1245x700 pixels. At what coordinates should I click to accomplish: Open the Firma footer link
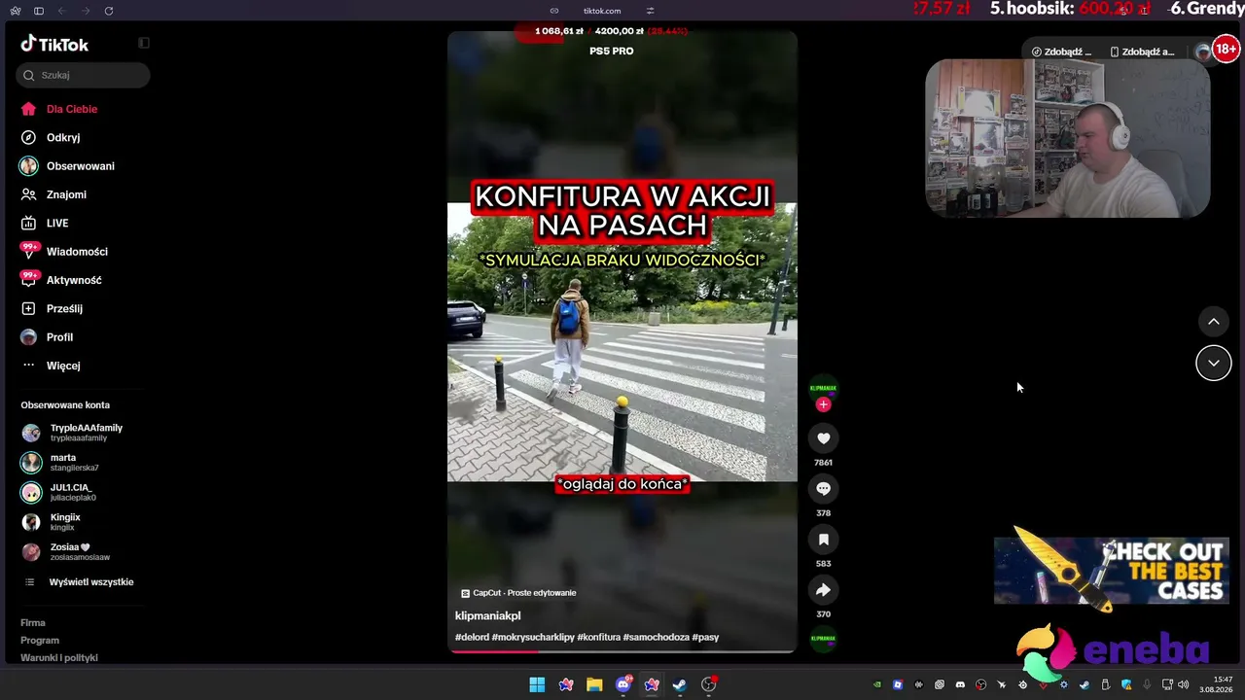click(33, 623)
